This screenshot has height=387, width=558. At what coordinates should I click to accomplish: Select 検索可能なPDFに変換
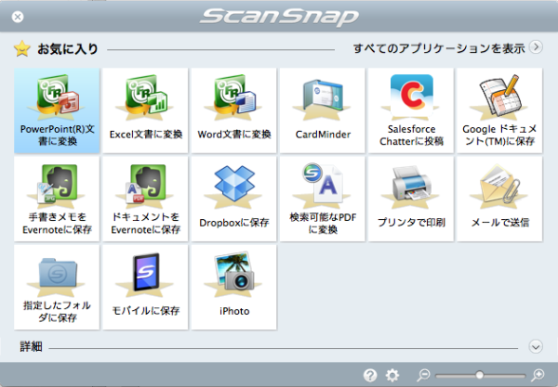coord(323,199)
